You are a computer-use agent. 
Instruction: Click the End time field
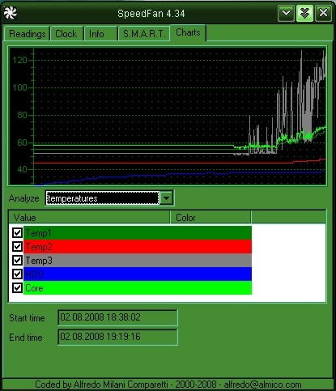click(x=117, y=337)
